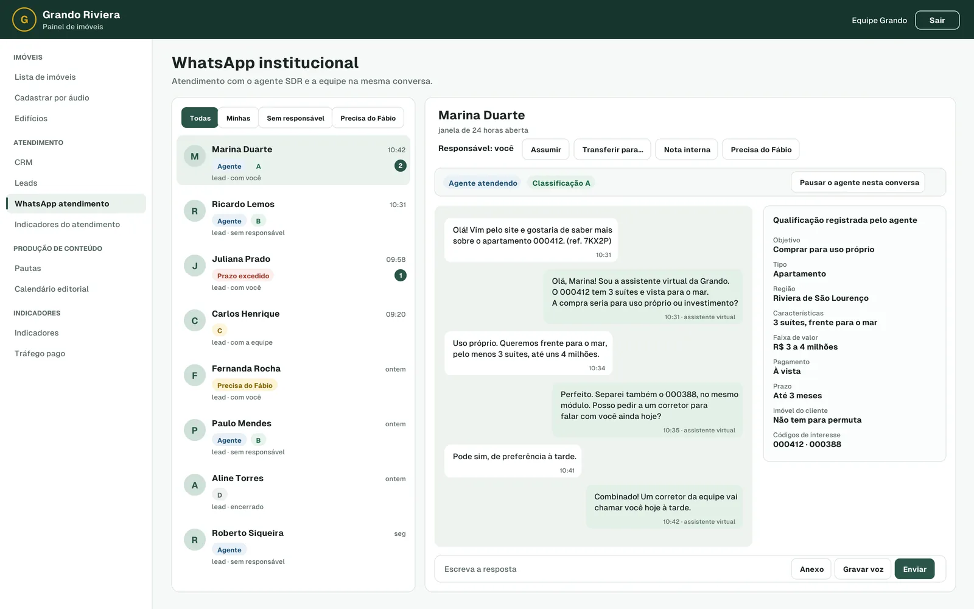Switch to the Minhas tab
Image resolution: width=974 pixels, height=609 pixels.
click(238, 118)
